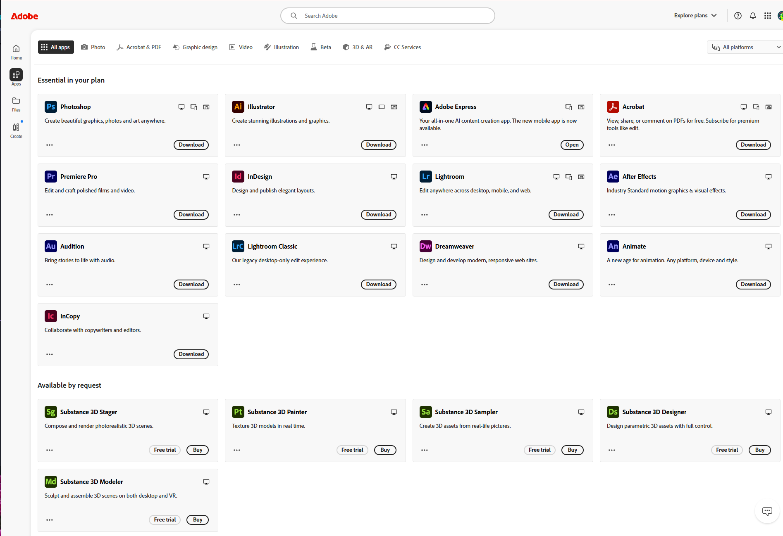783x536 pixels.
Task: Click the Substance 3D Modeler Md icon
Action: (51, 481)
